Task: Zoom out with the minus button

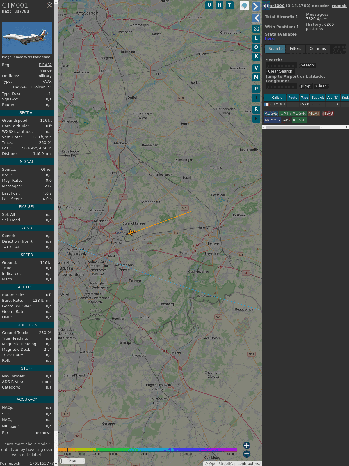Action: click(x=247, y=454)
